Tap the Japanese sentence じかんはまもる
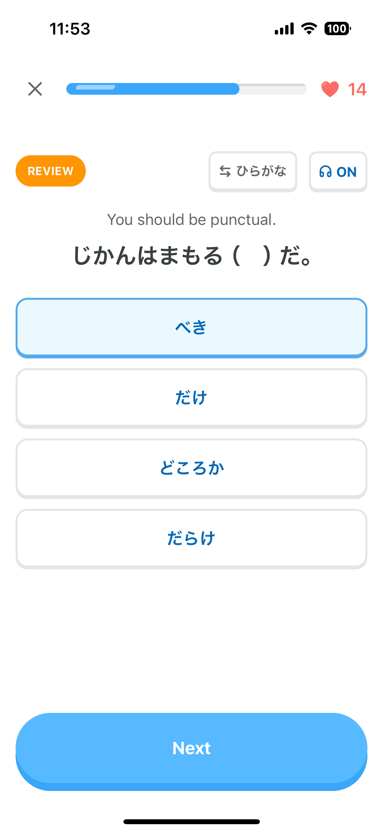 click(148, 256)
